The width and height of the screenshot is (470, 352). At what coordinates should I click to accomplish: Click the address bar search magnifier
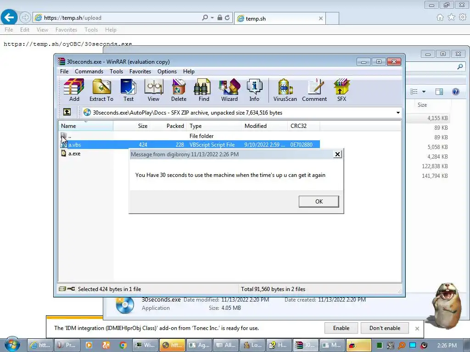point(205,18)
